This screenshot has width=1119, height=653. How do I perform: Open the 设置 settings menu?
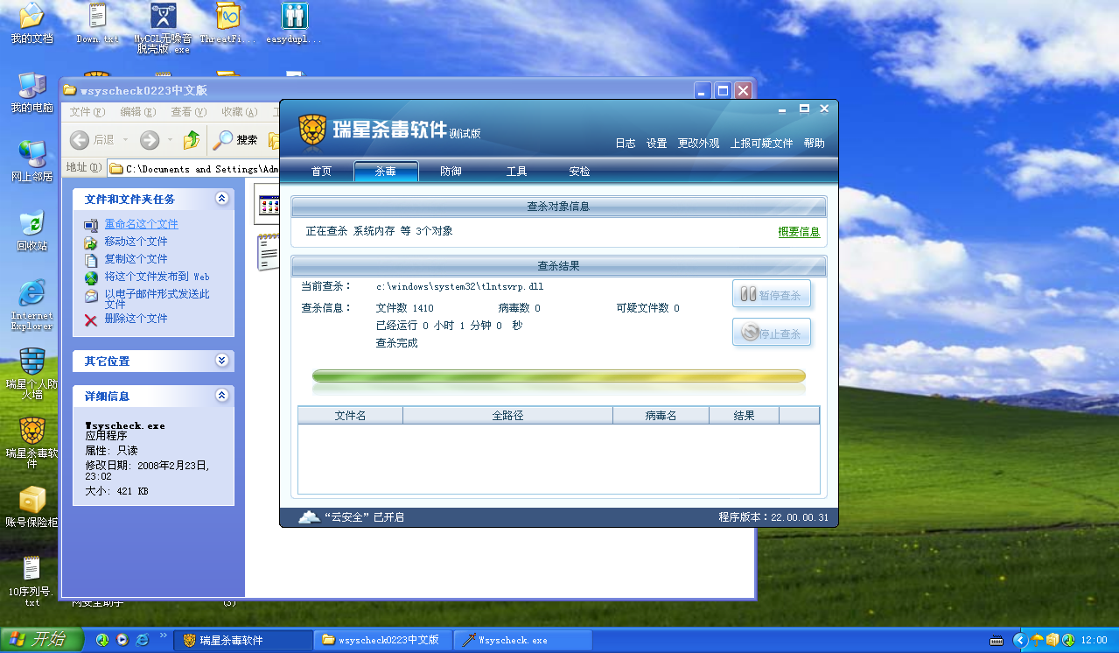click(657, 144)
